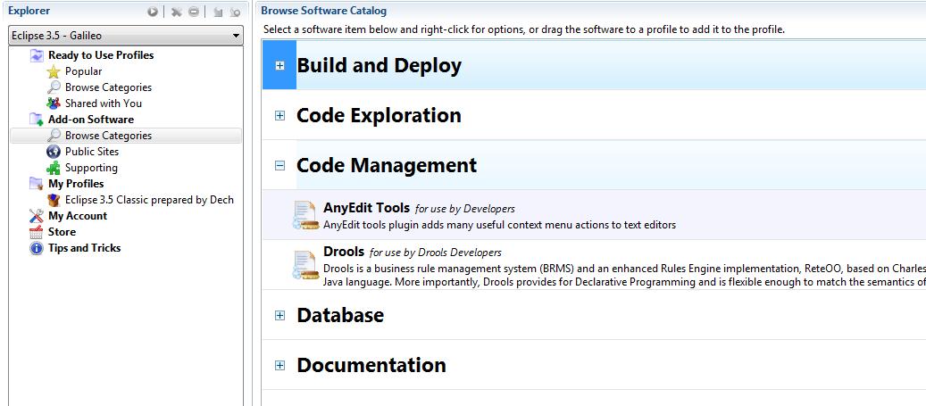The height and width of the screenshot is (406, 926).
Task: Click the grayed save icon in Explorer toolbar
Action: (218, 12)
